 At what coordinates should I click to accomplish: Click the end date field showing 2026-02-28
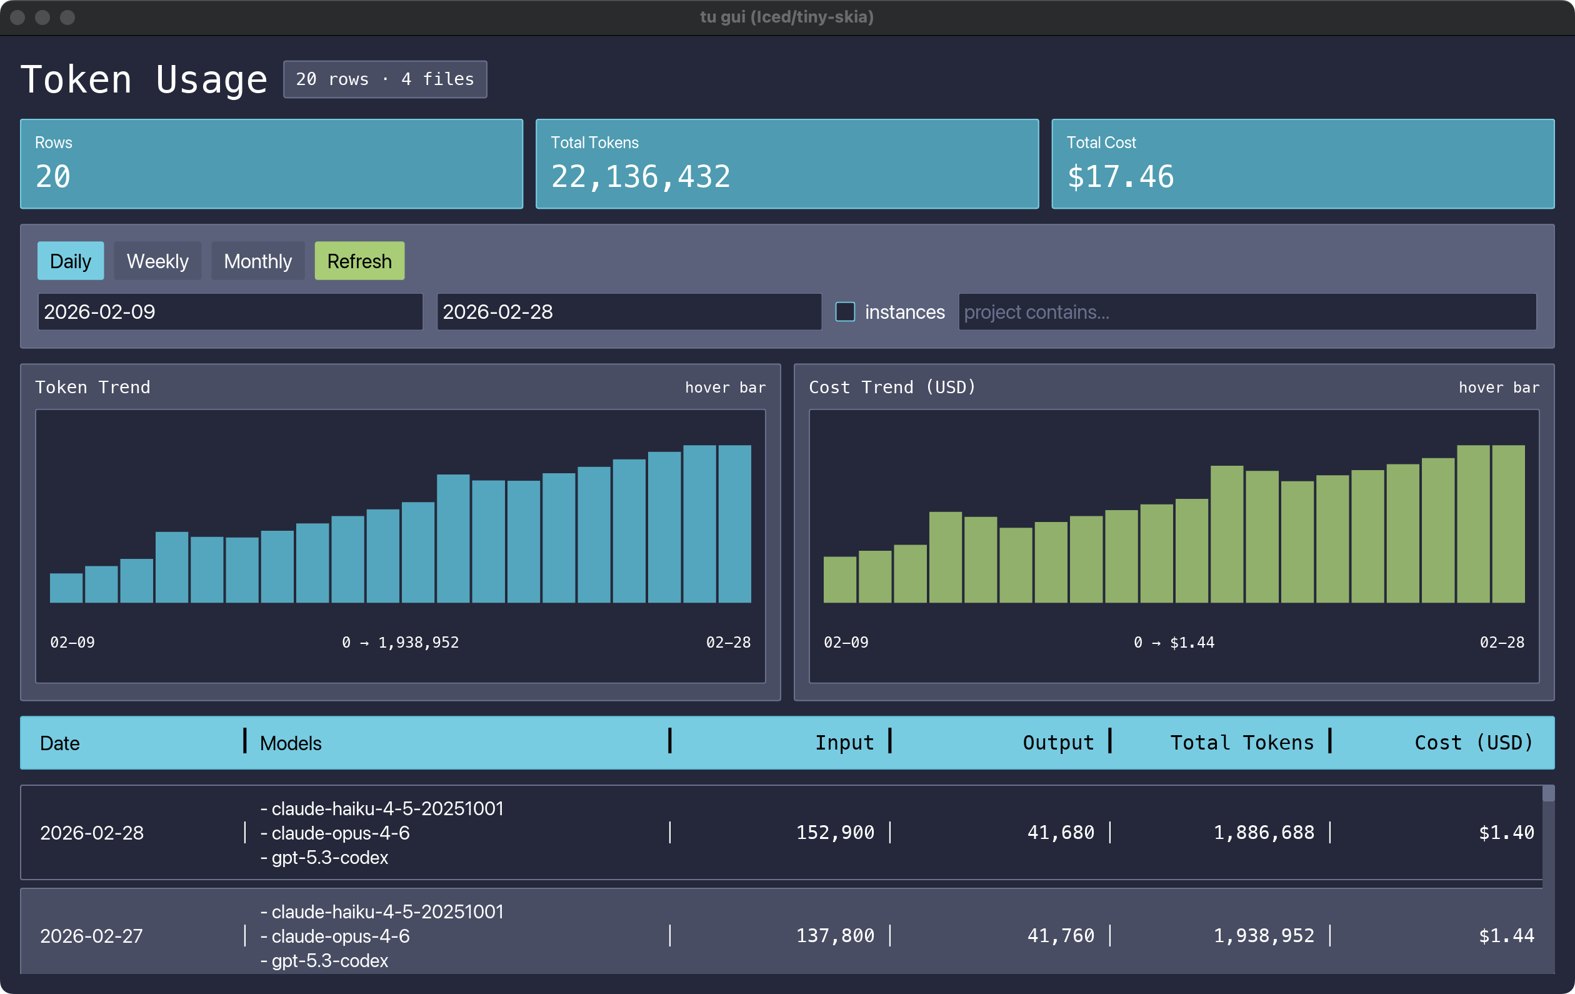pyautogui.click(x=629, y=312)
